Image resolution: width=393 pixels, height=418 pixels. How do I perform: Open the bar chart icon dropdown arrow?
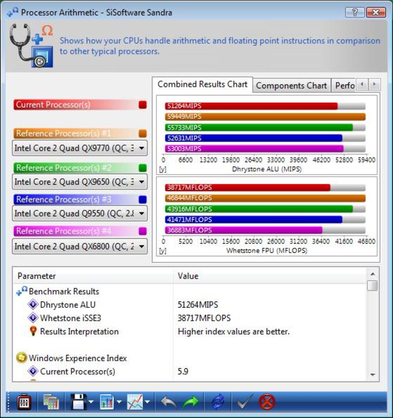(x=119, y=402)
